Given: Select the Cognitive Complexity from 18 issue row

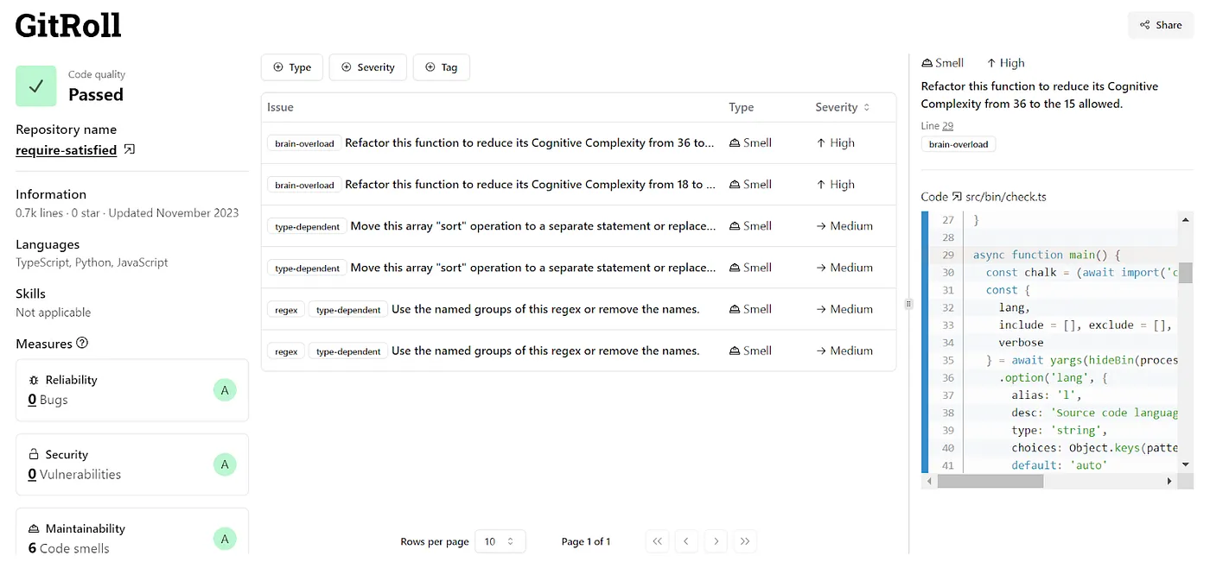Looking at the screenshot, I should coord(529,185).
